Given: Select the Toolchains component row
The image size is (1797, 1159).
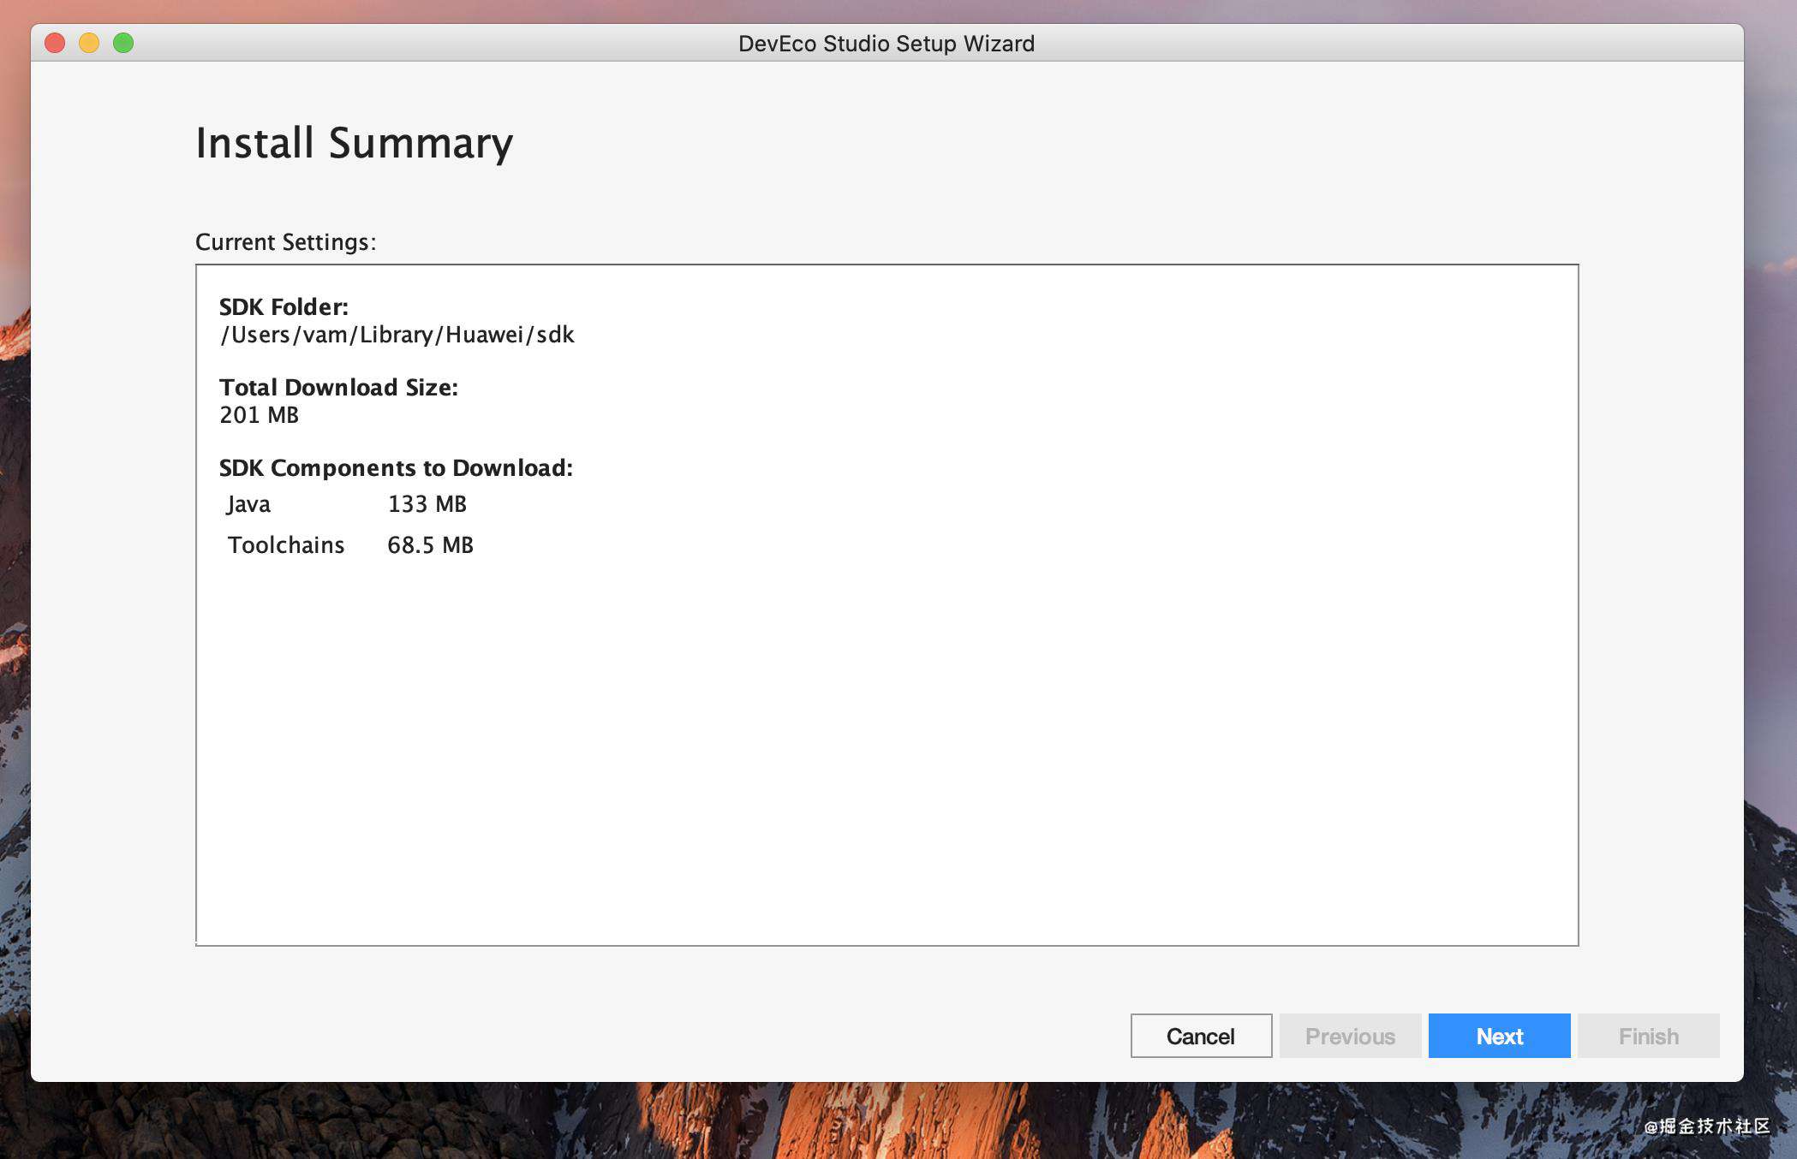Looking at the screenshot, I should pyautogui.click(x=350, y=545).
